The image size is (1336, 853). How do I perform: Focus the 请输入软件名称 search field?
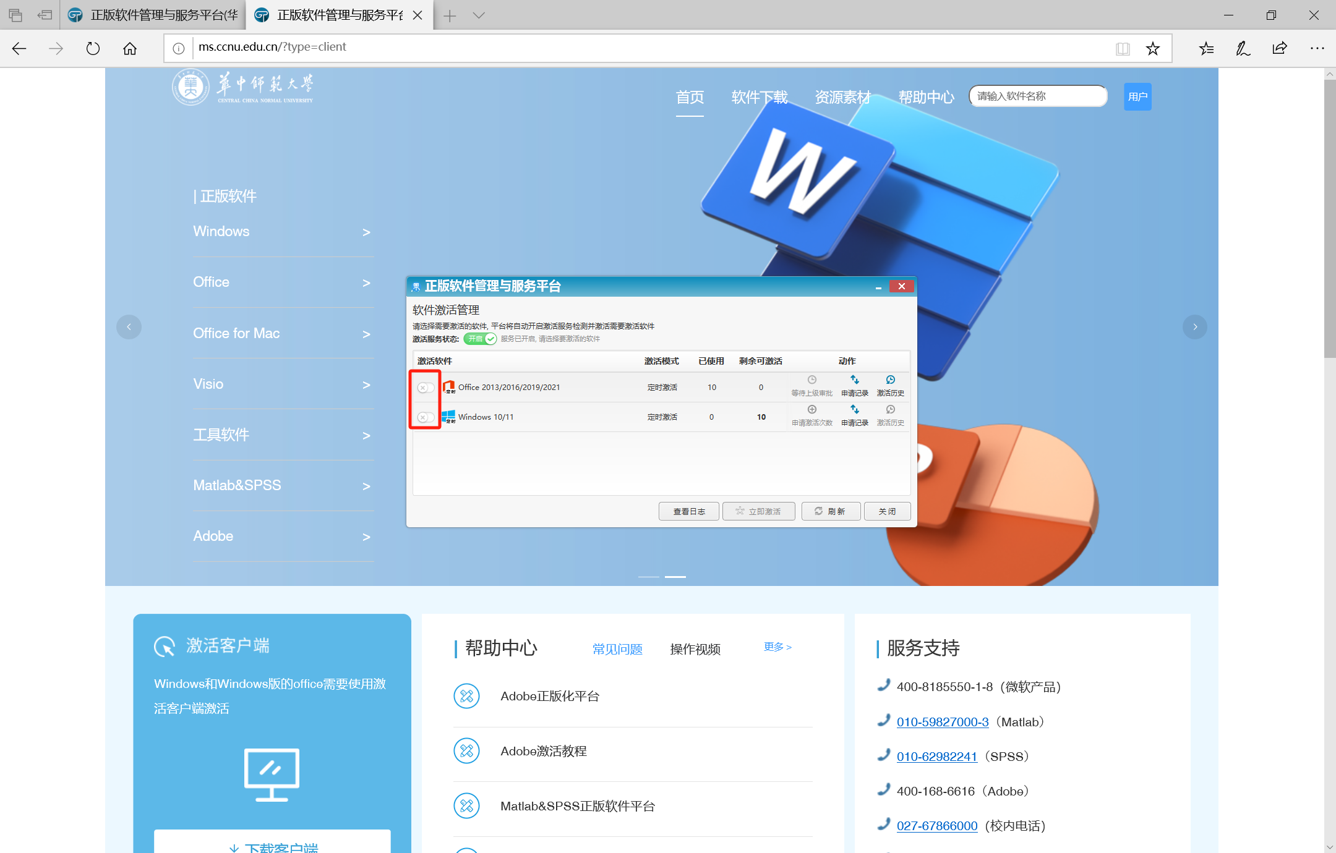1038,96
